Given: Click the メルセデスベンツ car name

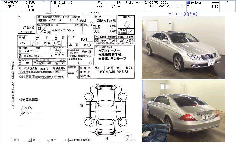Looking at the screenshot, I should pyautogui.click(x=63, y=30).
